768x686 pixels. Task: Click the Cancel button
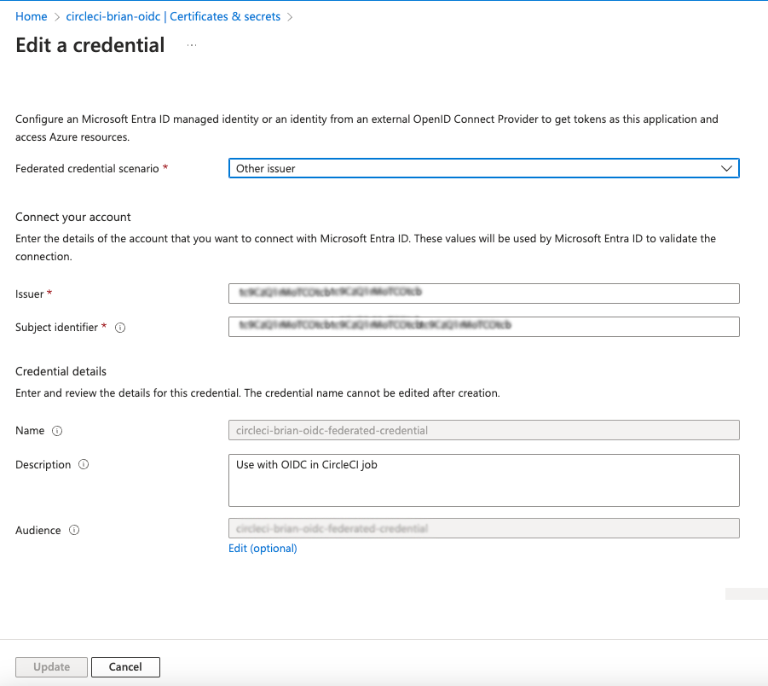(125, 666)
